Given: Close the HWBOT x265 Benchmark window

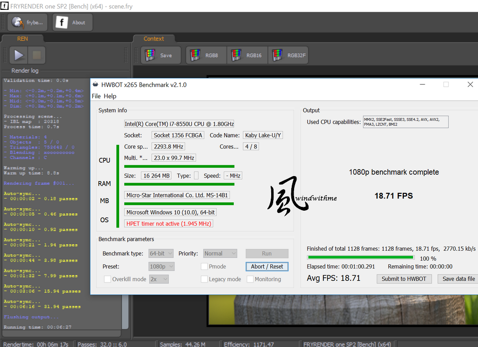Looking at the screenshot, I should pos(470,85).
